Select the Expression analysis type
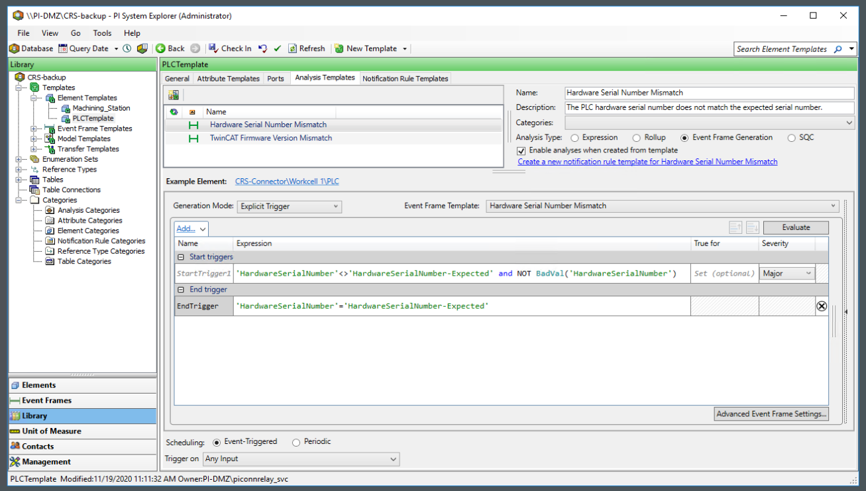Screen dimensions: 866x491 point(574,138)
